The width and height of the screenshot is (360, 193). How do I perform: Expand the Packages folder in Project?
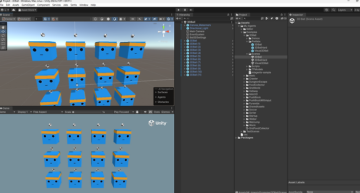236,138
